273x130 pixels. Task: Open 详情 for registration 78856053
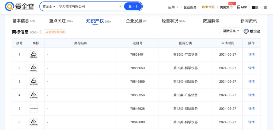click(x=251, y=68)
